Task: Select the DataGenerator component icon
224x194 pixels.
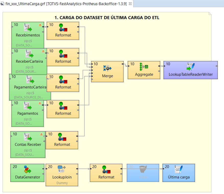Action: point(27,170)
